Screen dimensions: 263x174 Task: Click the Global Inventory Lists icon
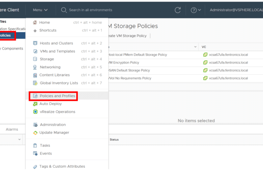(x=35, y=83)
